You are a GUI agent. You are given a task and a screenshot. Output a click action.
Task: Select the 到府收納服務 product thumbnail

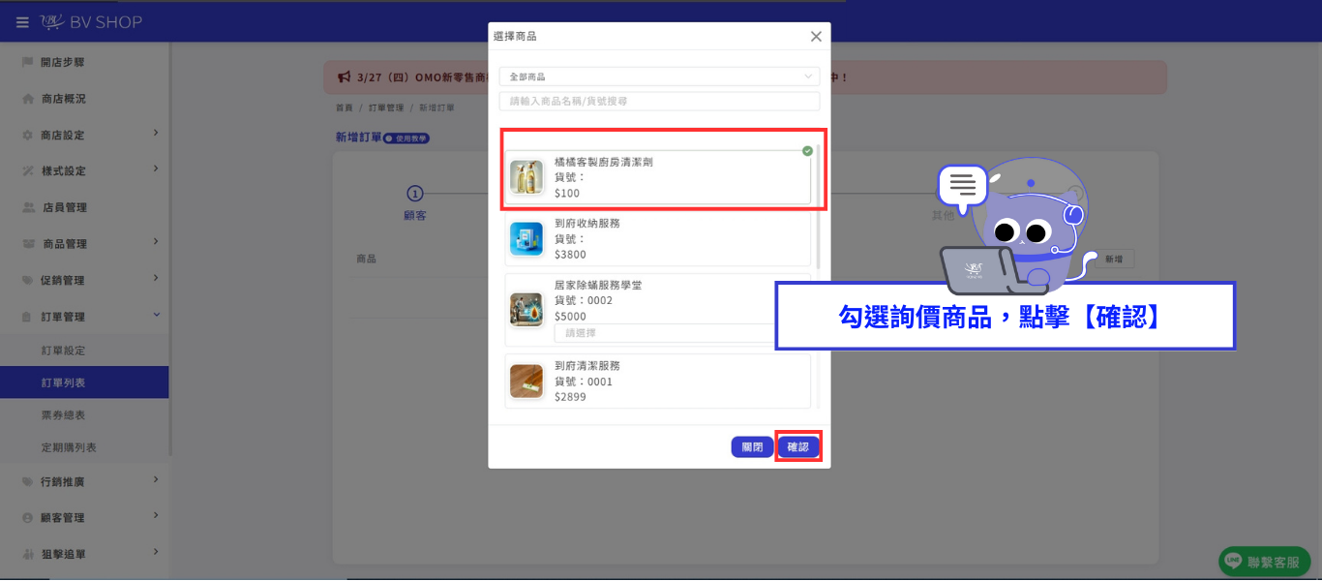click(x=526, y=239)
